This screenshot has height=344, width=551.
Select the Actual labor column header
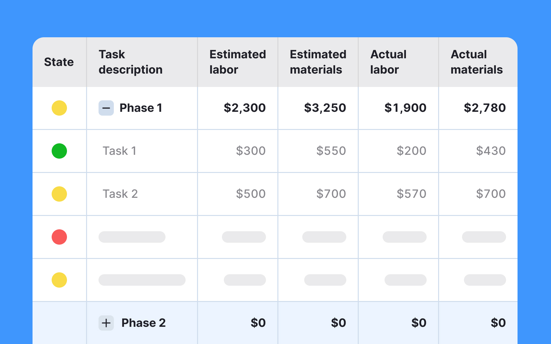388,62
